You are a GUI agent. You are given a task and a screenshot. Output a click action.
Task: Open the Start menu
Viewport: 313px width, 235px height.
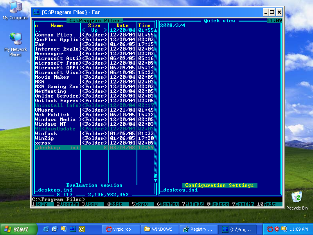tap(18, 229)
